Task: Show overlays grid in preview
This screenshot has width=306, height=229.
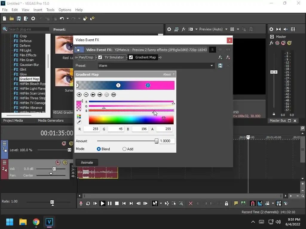Action: (x=232, y=29)
